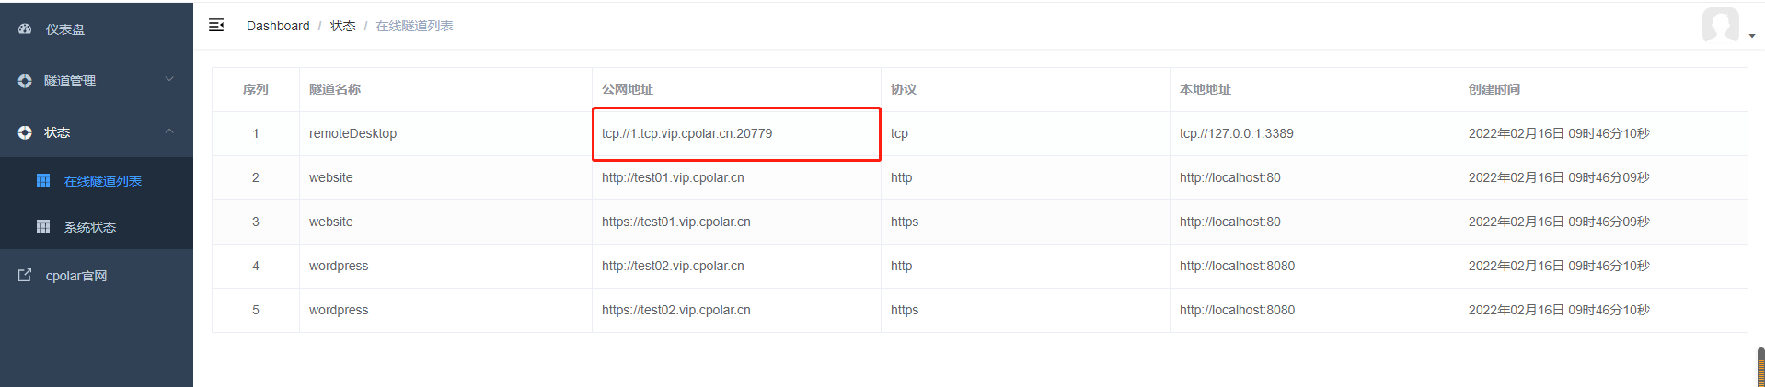
Task: Collapse the 状态 menu chevron
Action: [x=169, y=131]
